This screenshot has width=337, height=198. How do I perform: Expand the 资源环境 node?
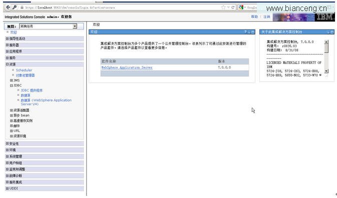(12, 136)
